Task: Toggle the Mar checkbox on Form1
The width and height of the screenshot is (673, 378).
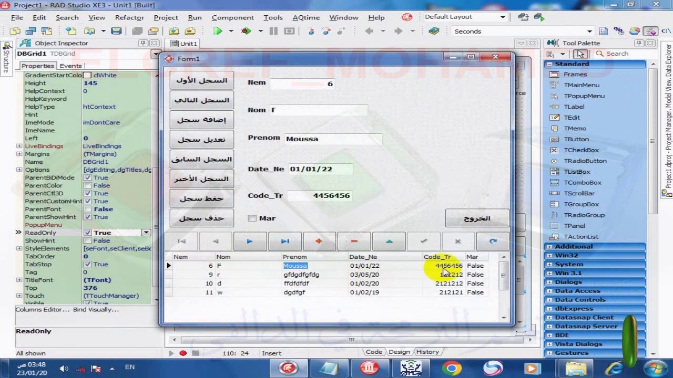Action: pos(252,218)
